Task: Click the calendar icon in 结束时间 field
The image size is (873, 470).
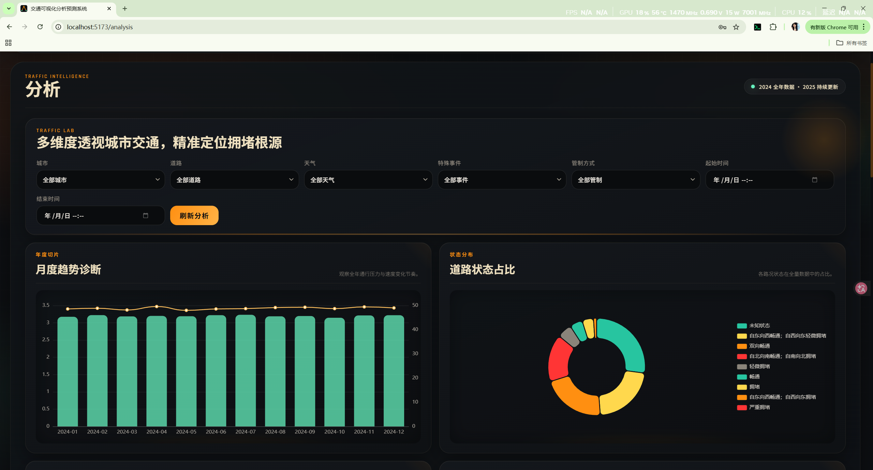Action: [x=146, y=216]
